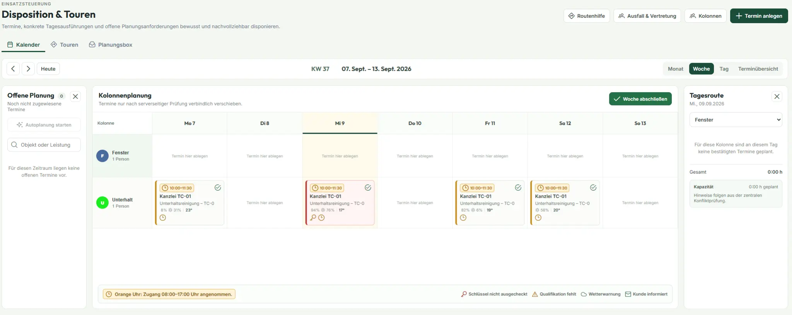Viewport: 792px width, 315px height.
Task: Select the Mi 9 day column header
Action: (x=340, y=123)
